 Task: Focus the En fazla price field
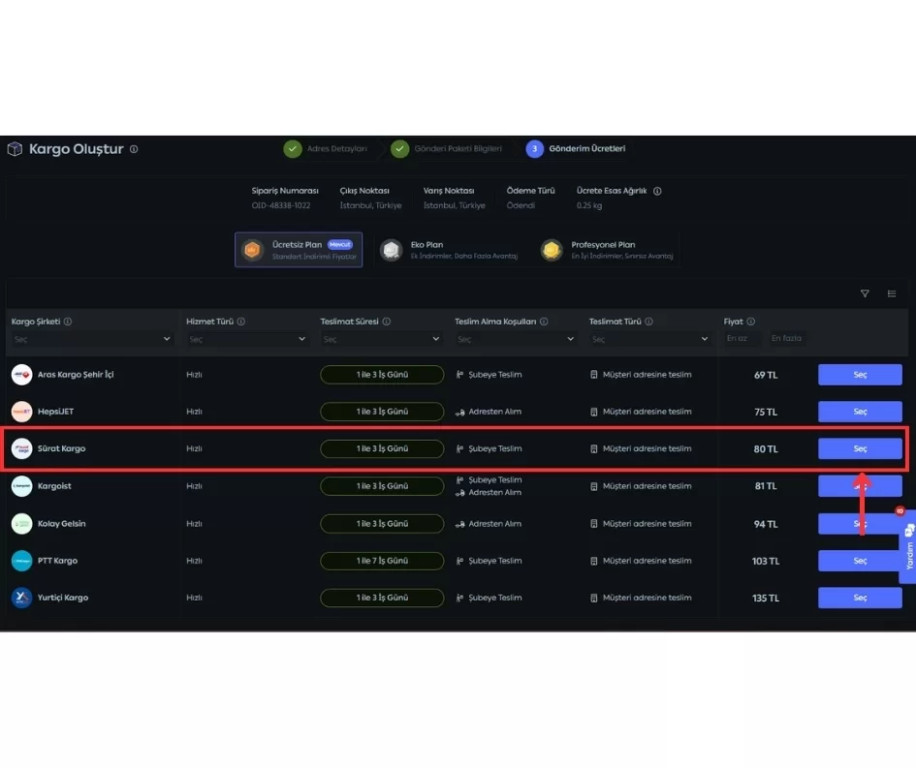click(x=786, y=338)
